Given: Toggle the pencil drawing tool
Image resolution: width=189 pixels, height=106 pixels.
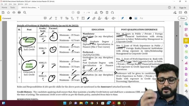Looking at the screenshot, I should (88, 18).
